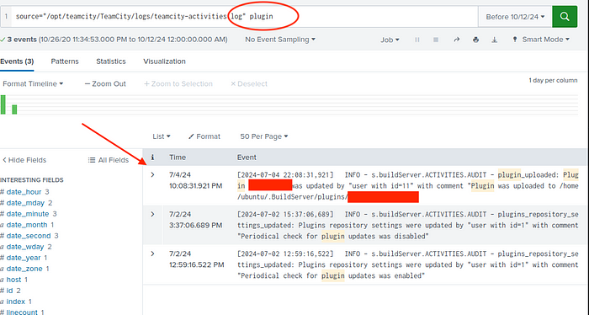Open the List view dropdown
The height and width of the screenshot is (315, 589).
pos(162,136)
